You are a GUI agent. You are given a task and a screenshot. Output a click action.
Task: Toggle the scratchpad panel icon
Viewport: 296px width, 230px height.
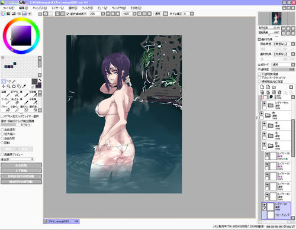pyautogui.click(x=30, y=14)
